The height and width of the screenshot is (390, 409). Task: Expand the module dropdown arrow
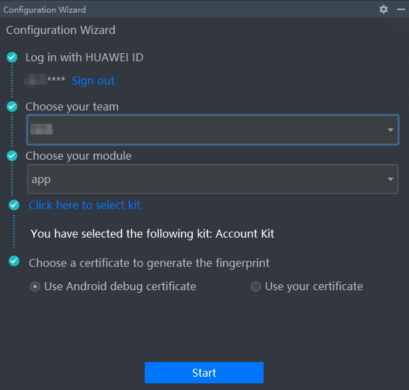(x=390, y=179)
